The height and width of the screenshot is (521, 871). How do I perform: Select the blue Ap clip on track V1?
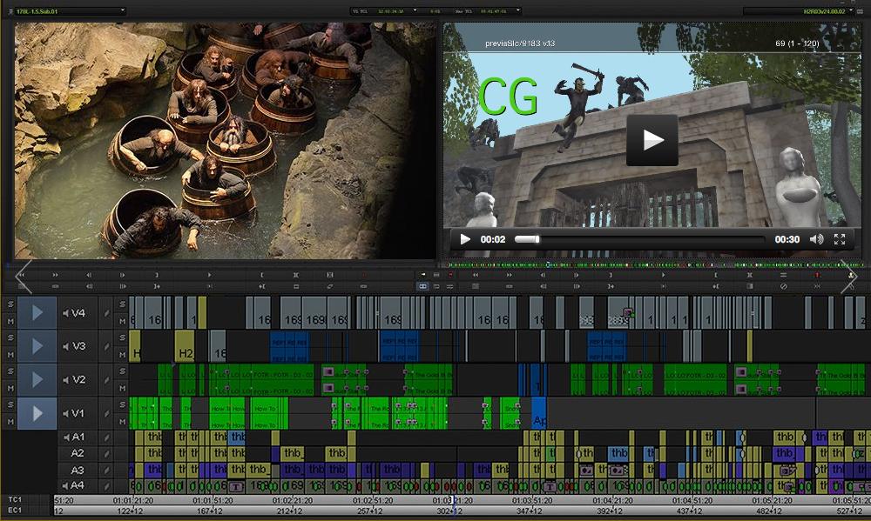[539, 413]
